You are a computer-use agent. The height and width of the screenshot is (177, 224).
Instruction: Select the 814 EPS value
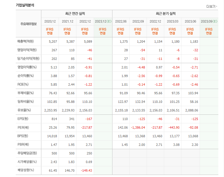[x=54, y=119]
